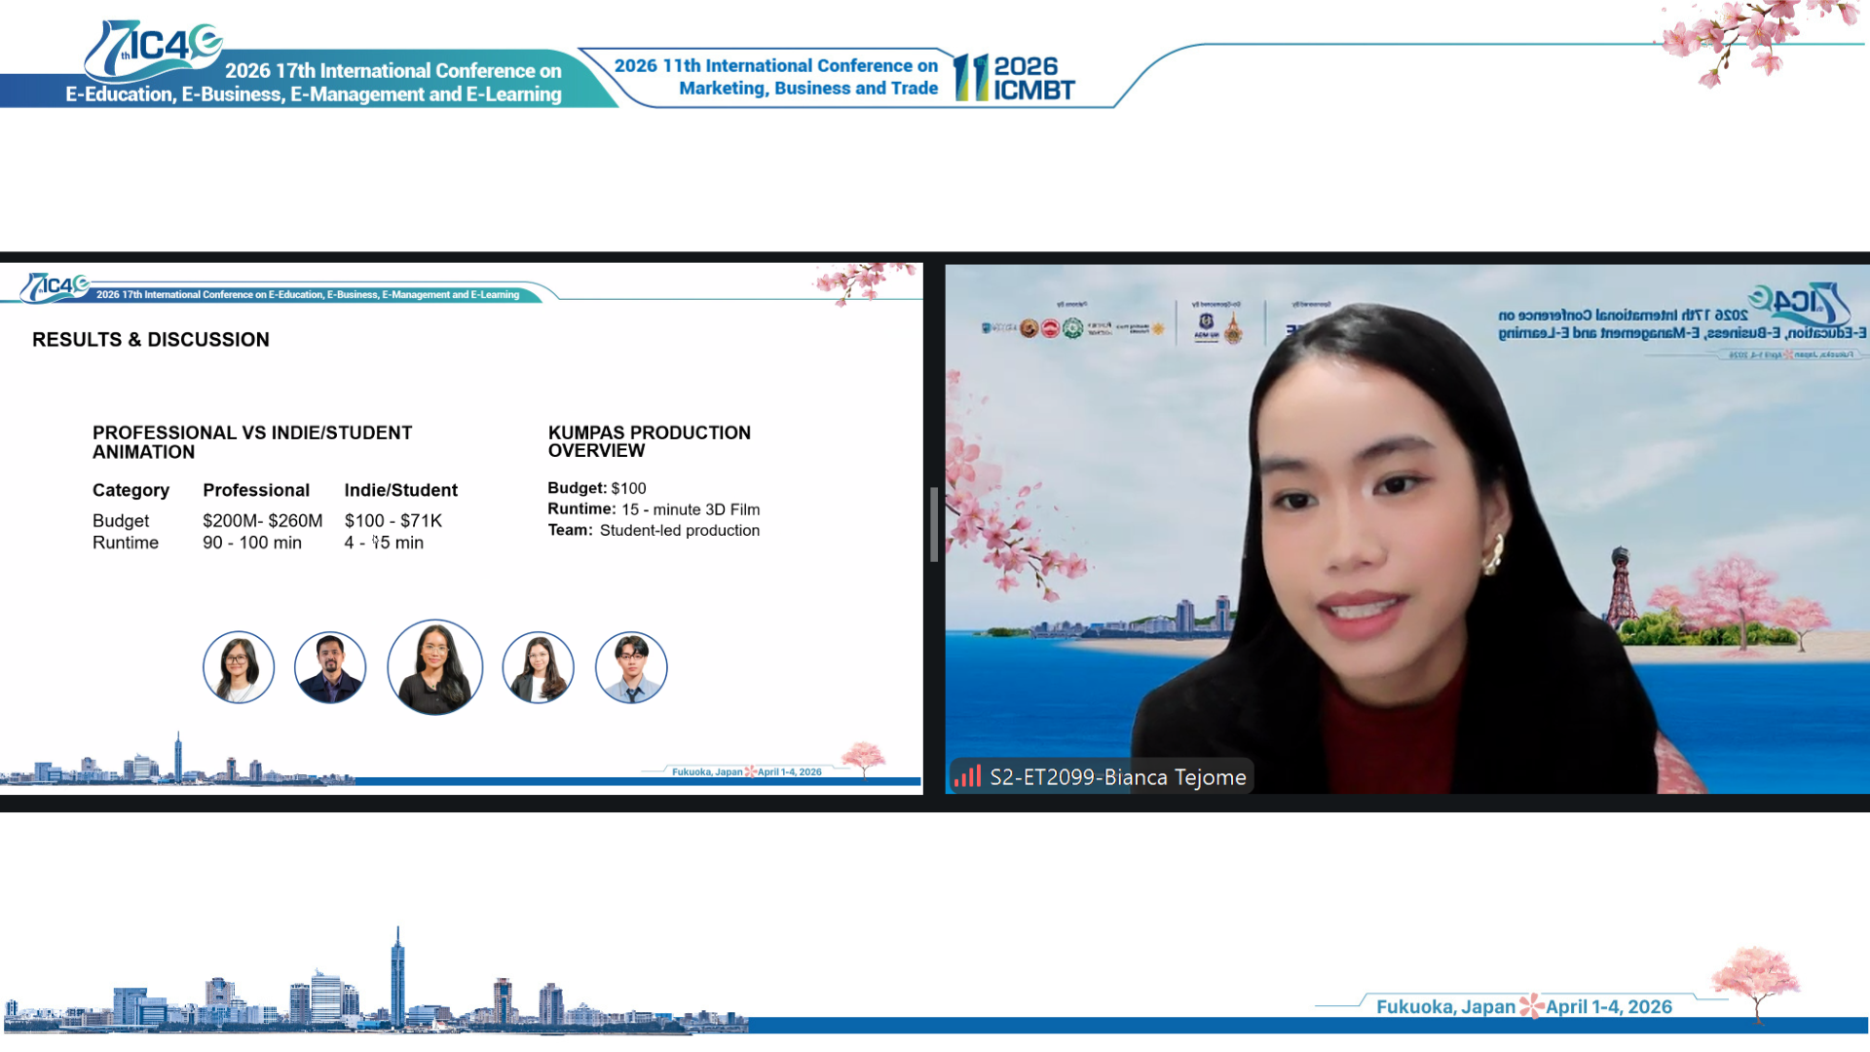Click the Fukuoka, Japan April 1-4, 2026 bottom banner text
Image resolution: width=1870 pixels, height=1052 pixels.
tap(1524, 1007)
